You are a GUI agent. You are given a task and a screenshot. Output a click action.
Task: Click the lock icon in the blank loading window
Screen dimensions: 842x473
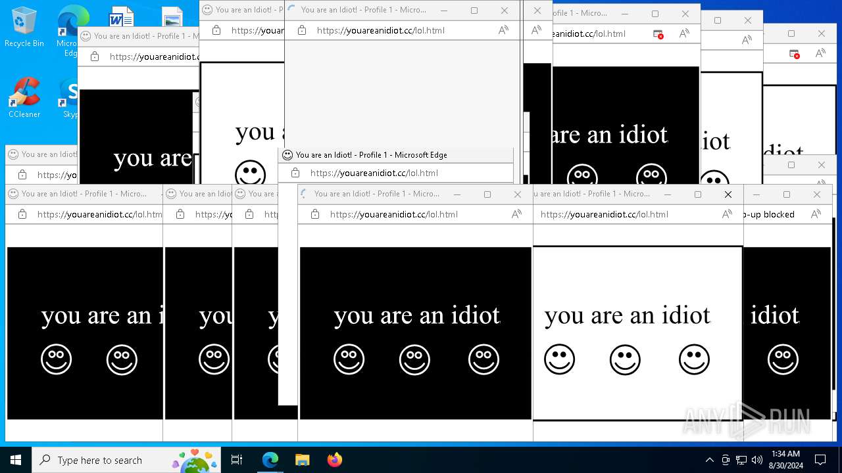coord(301,30)
